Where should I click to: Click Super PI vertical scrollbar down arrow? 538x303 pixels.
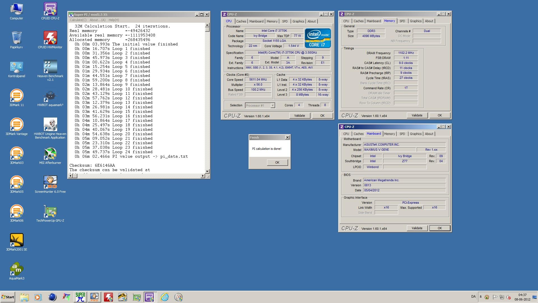[x=207, y=171]
